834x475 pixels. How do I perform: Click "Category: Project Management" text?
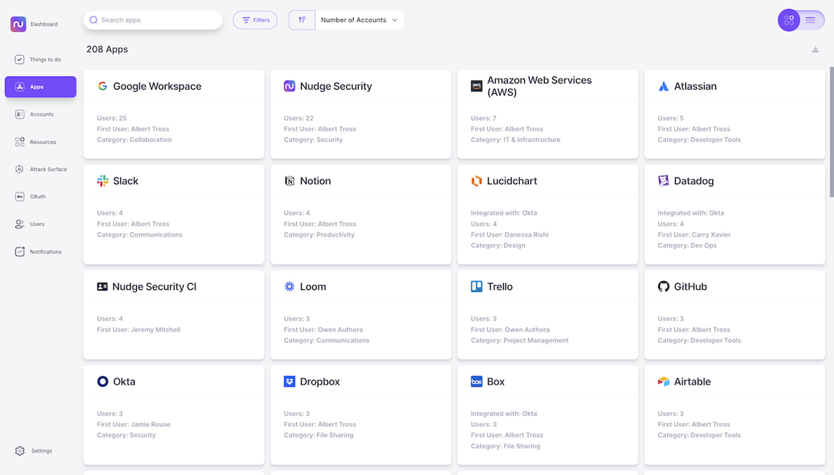(x=520, y=340)
